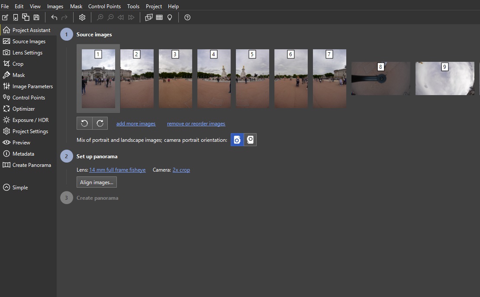The height and width of the screenshot is (297, 480).
Task: Click the Align images button
Action: point(96,182)
